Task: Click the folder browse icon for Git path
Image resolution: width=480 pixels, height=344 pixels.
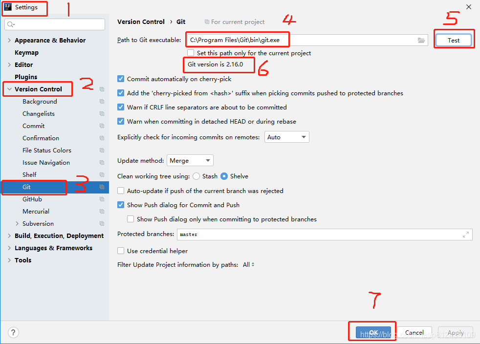Action: click(421, 41)
